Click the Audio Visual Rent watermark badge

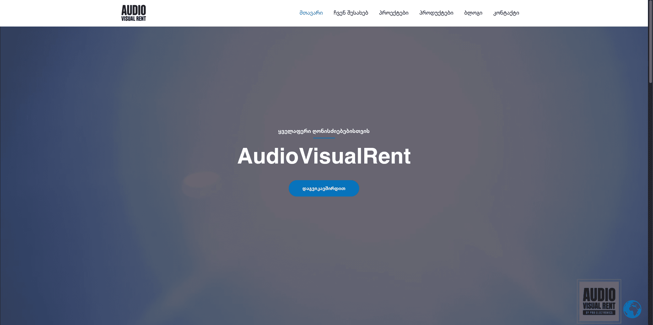[599, 301]
